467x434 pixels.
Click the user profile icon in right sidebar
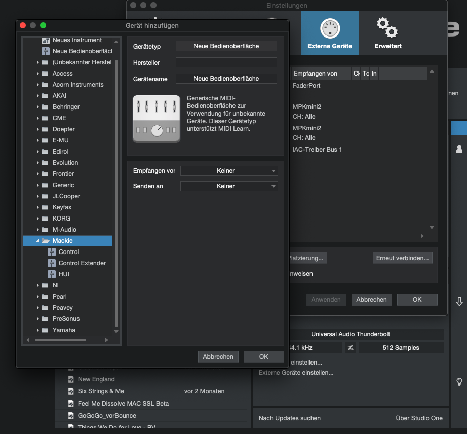pyautogui.click(x=459, y=149)
